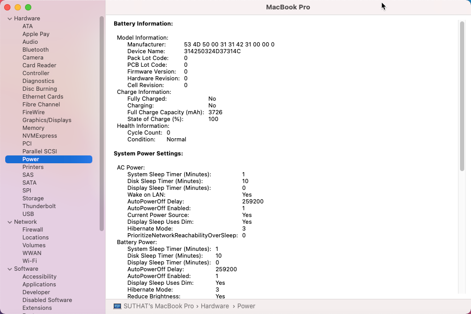
Task: Collapse the Software section chevron
Action: 9,269
